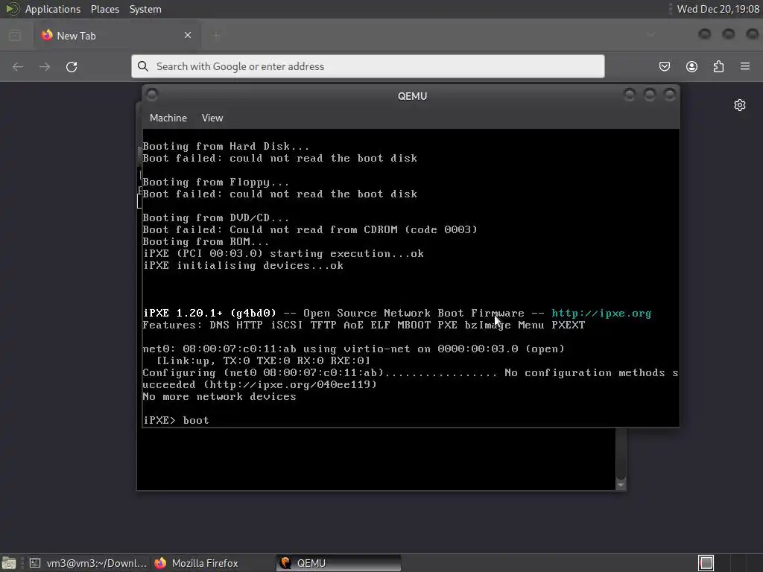Click 'No more network devices' console line
This screenshot has height=572, width=763.
[x=219, y=396]
